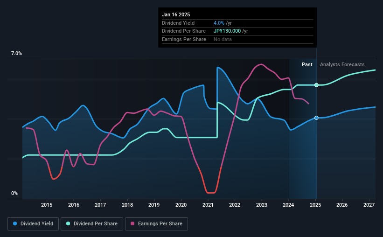Screen dimensions: 383x237
Task: Click the 'Jan 16 2025' tooltip date
Action: coord(176,14)
